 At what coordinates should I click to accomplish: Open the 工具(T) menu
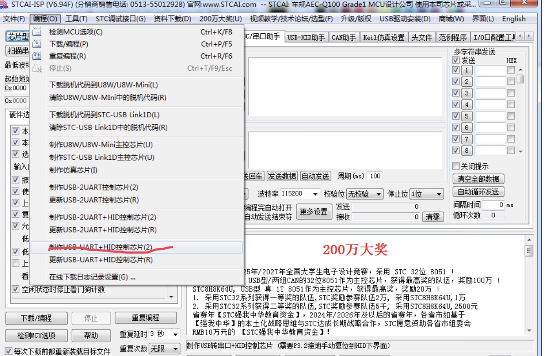coord(76,19)
